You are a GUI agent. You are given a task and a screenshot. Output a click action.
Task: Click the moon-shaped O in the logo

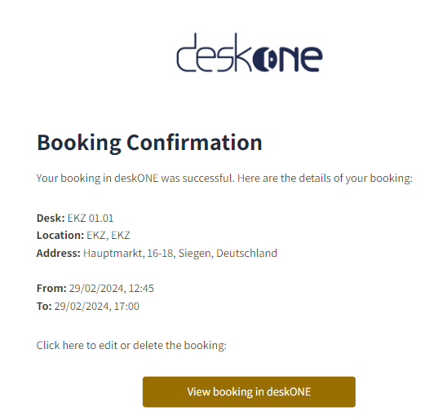pyautogui.click(x=265, y=60)
